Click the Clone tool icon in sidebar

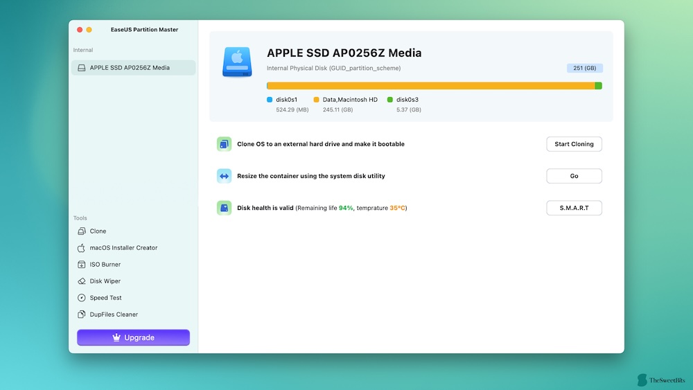tap(81, 231)
